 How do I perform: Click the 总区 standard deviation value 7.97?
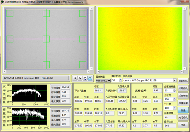157,91
